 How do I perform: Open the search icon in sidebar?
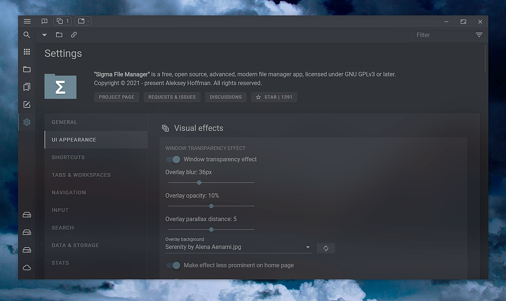pyautogui.click(x=27, y=35)
